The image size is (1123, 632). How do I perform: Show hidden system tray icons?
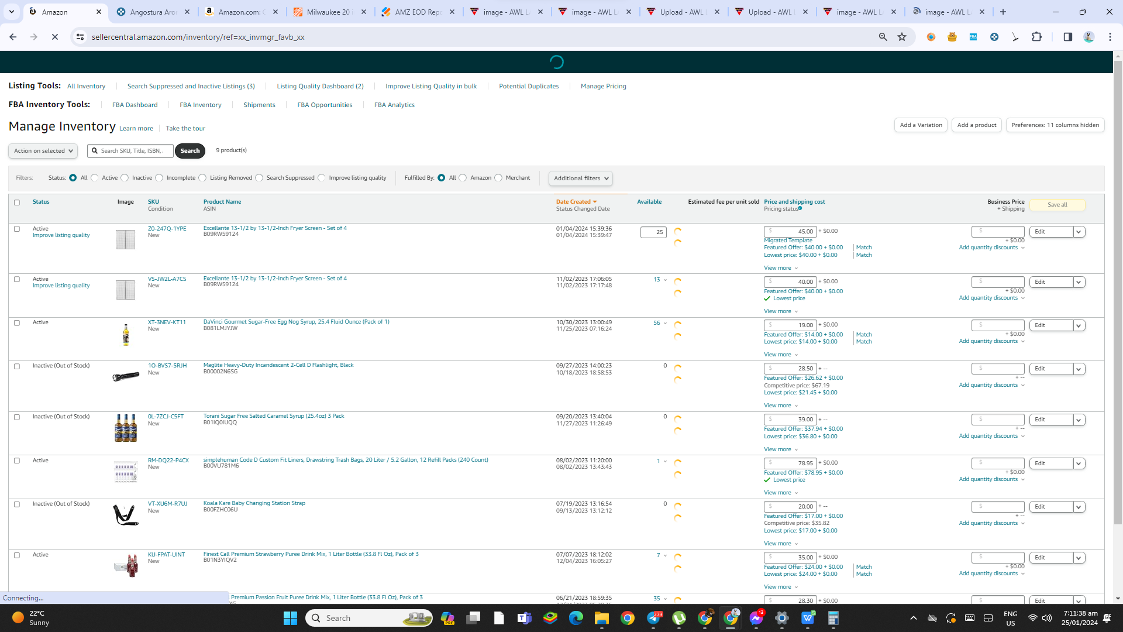click(x=914, y=618)
